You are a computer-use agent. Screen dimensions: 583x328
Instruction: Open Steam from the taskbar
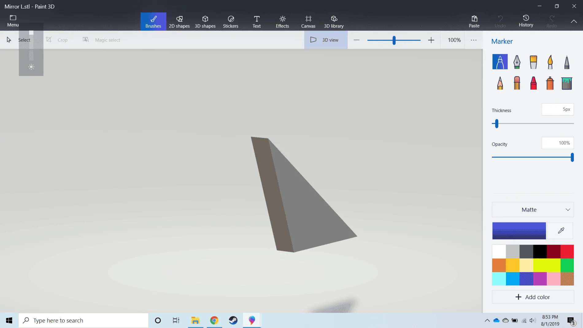coord(233,320)
